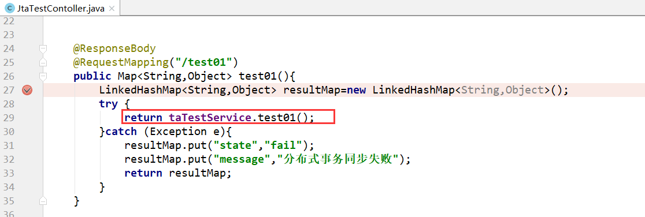
Task: Click the new keyword on line 27
Action: pyautogui.click(x=356, y=90)
